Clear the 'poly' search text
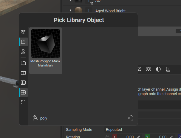The image size is (181, 138). pos(129,118)
